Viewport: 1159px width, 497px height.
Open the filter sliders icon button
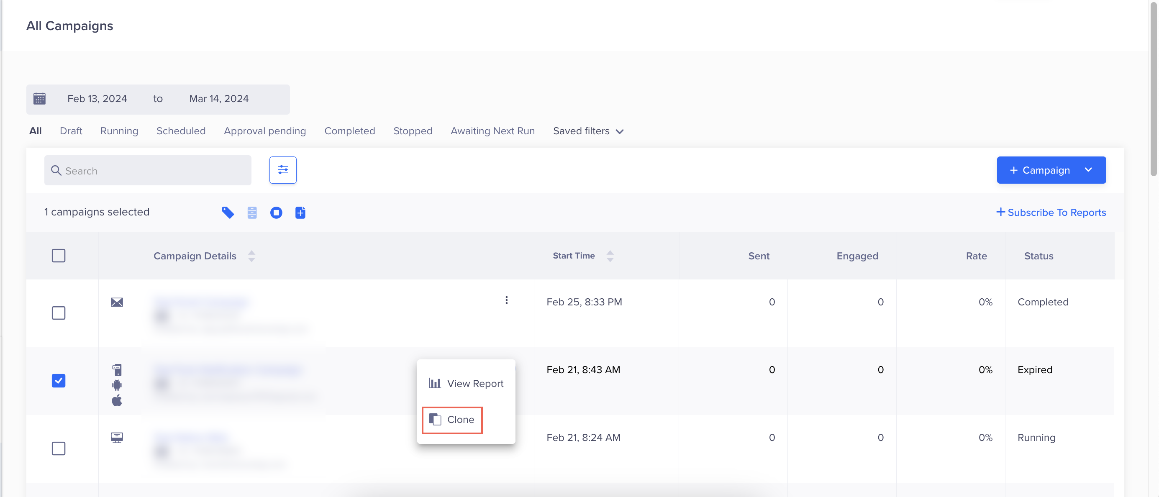coord(282,170)
